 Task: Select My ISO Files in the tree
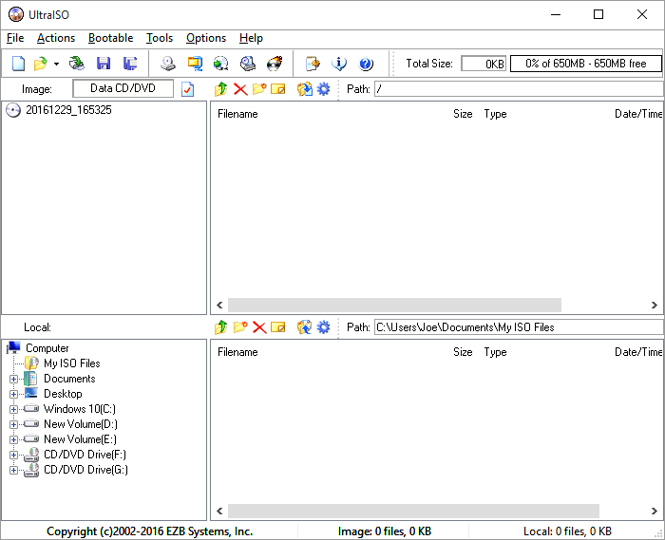(x=71, y=363)
